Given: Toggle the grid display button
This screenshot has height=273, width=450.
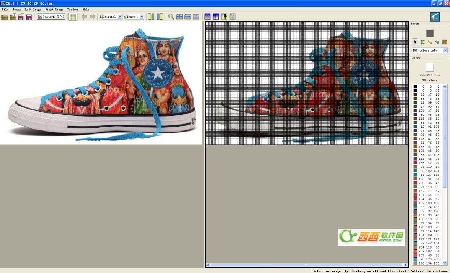Looking at the screenshot, I should 73,17.
